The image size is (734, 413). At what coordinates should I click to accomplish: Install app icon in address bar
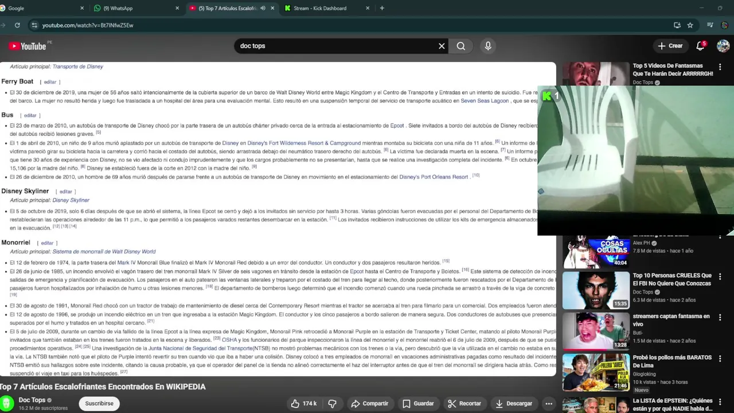(x=677, y=25)
